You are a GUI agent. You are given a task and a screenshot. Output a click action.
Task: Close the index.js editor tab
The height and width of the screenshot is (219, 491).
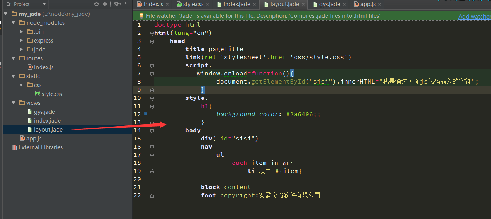tap(167, 5)
